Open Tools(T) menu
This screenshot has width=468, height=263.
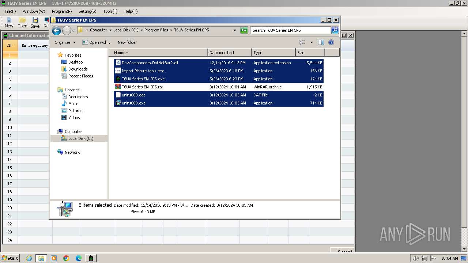[110, 11]
